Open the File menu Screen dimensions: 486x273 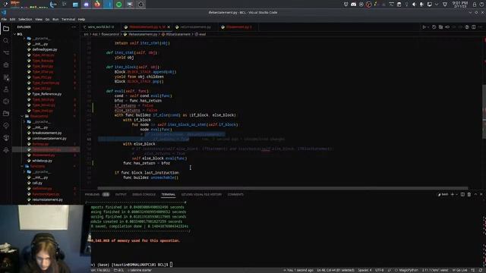coord(4,19)
